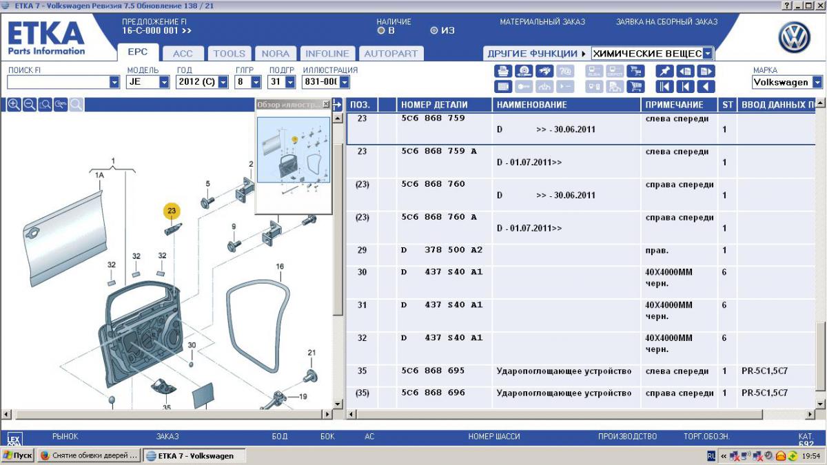Open the МОДЕЛЬ JE dropdown

164,82
